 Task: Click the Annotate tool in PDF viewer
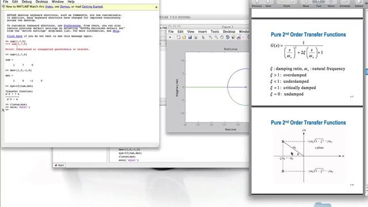345,3
